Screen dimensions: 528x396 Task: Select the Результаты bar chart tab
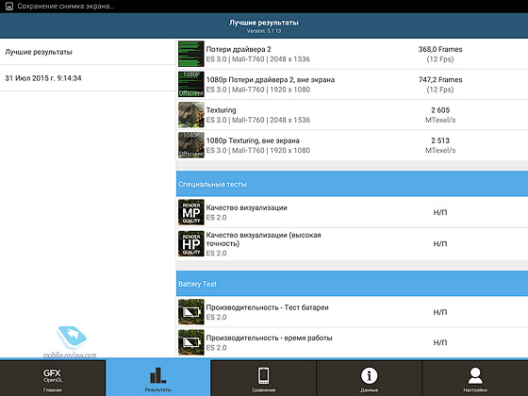pos(158,378)
